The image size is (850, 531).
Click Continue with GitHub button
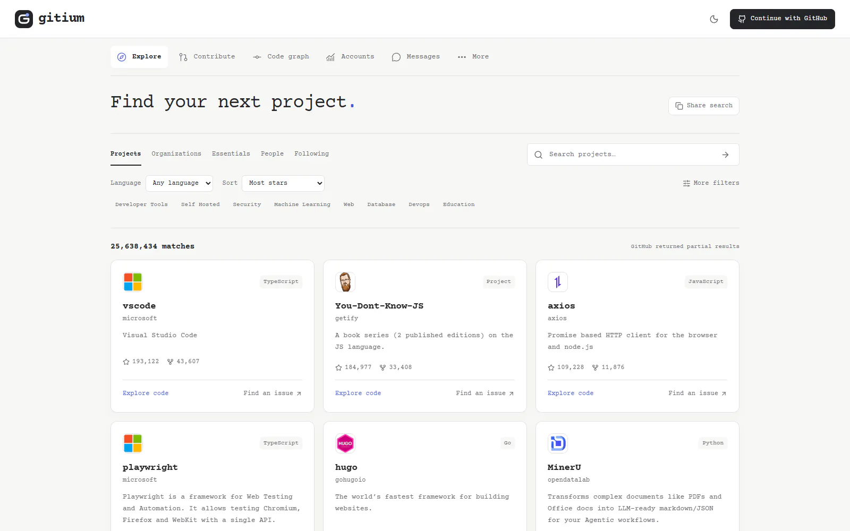pos(782,19)
